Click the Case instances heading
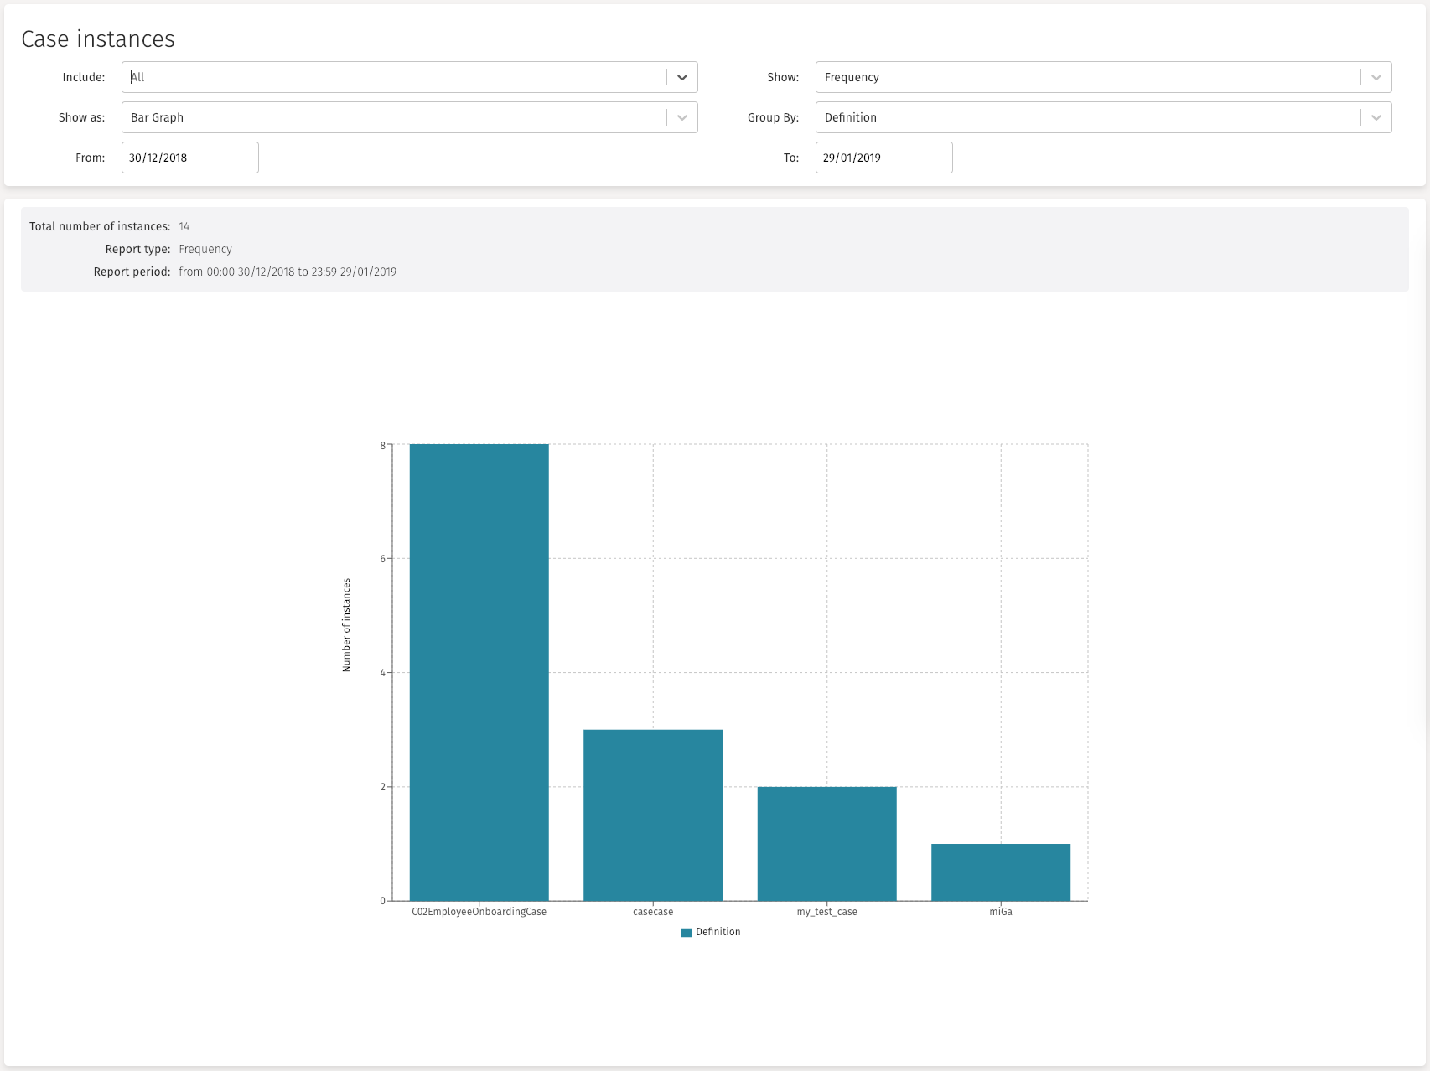Image resolution: width=1430 pixels, height=1071 pixels. pyautogui.click(x=98, y=39)
